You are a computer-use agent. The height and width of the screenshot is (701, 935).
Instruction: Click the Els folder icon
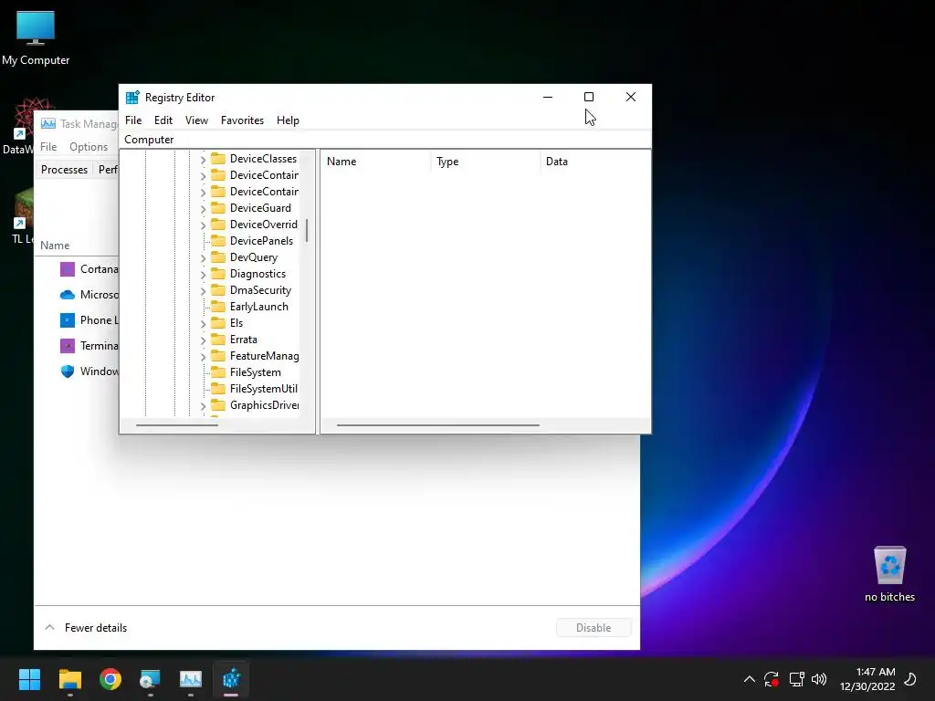click(218, 323)
